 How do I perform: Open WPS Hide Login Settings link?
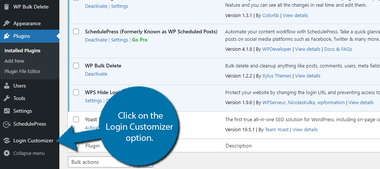point(93,101)
